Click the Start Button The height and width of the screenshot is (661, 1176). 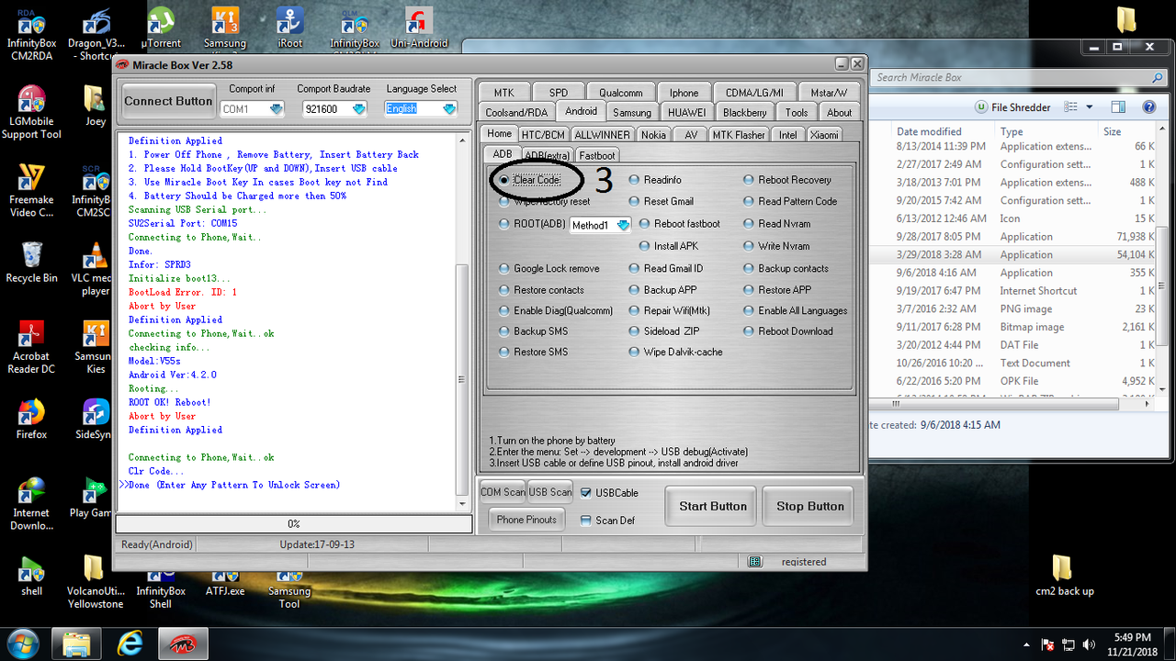pos(713,506)
